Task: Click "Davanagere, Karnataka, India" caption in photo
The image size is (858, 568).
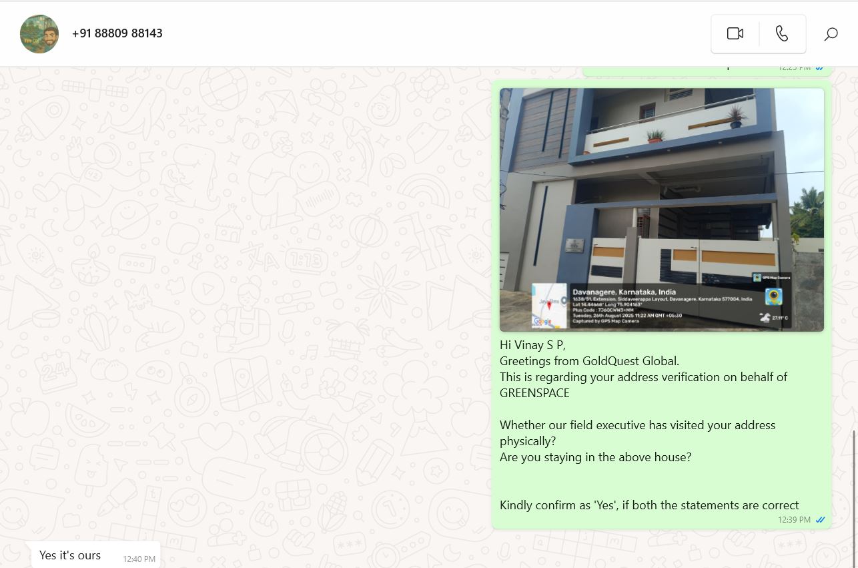Action: point(624,292)
